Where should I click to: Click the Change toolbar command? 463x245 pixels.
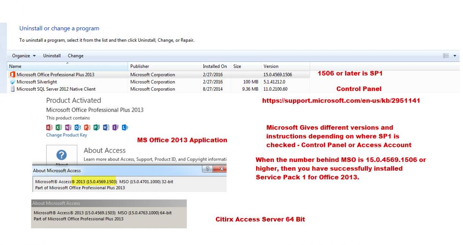tap(76, 56)
